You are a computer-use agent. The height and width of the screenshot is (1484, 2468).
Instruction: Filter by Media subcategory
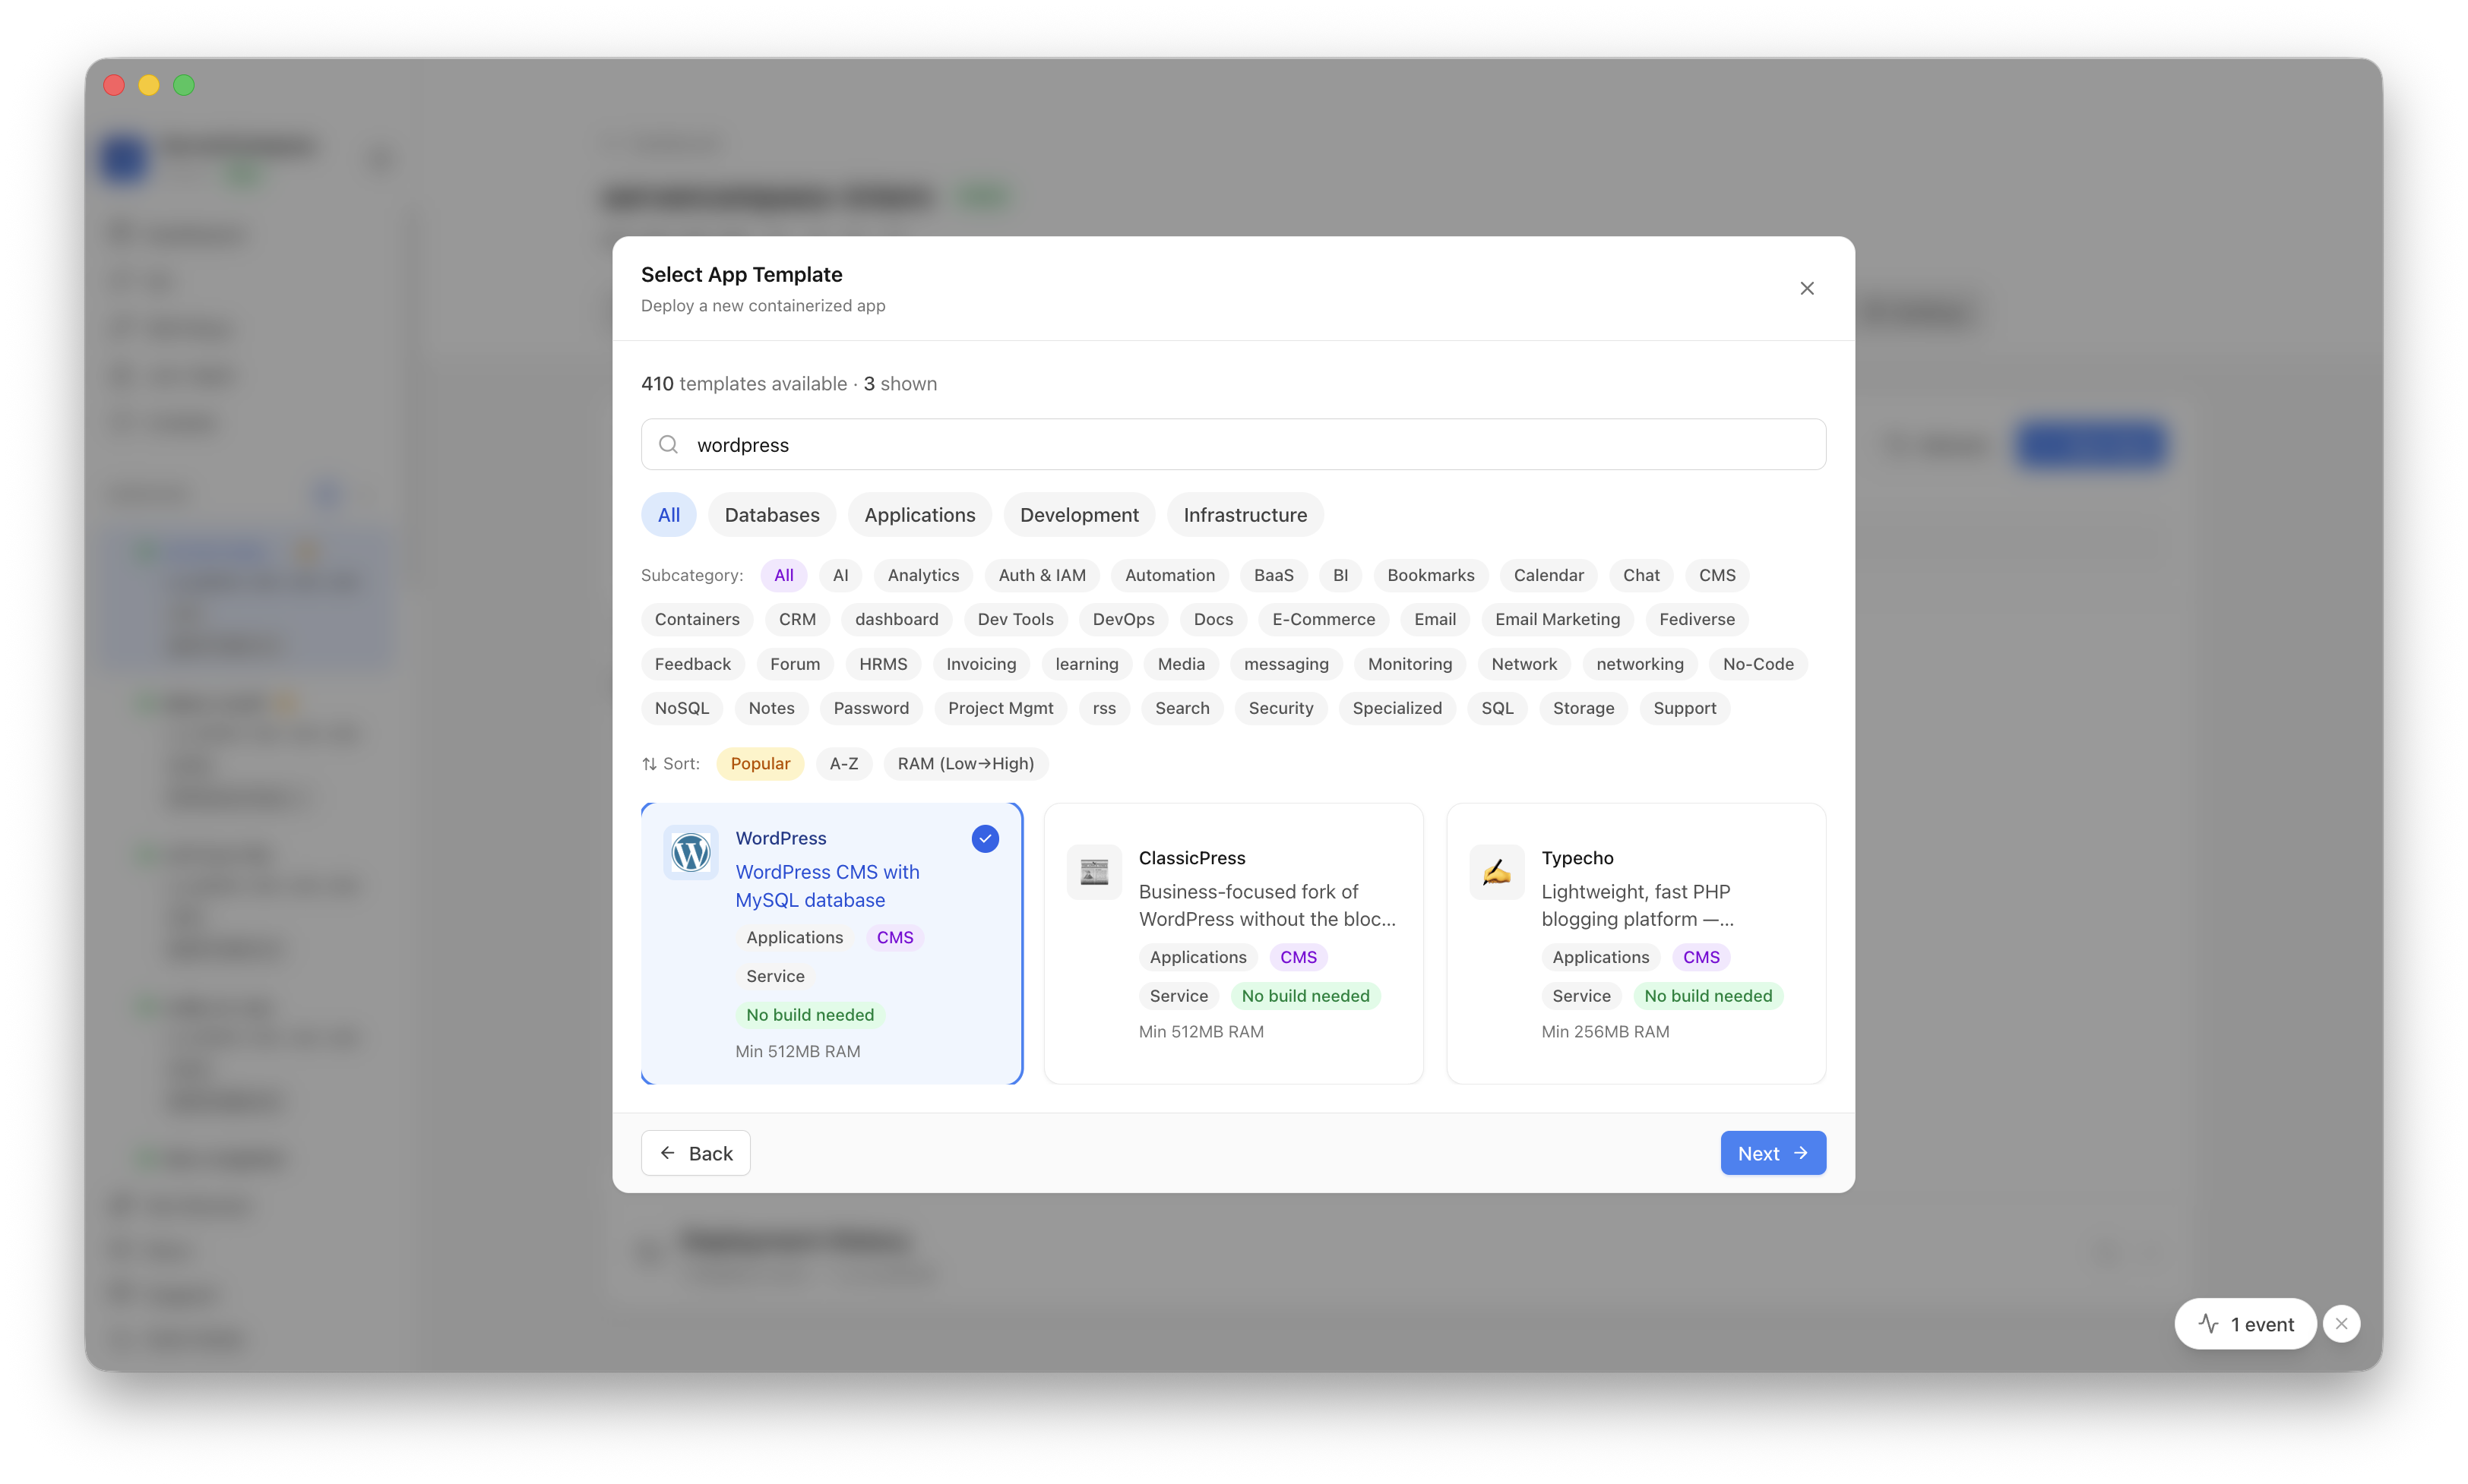[1181, 664]
